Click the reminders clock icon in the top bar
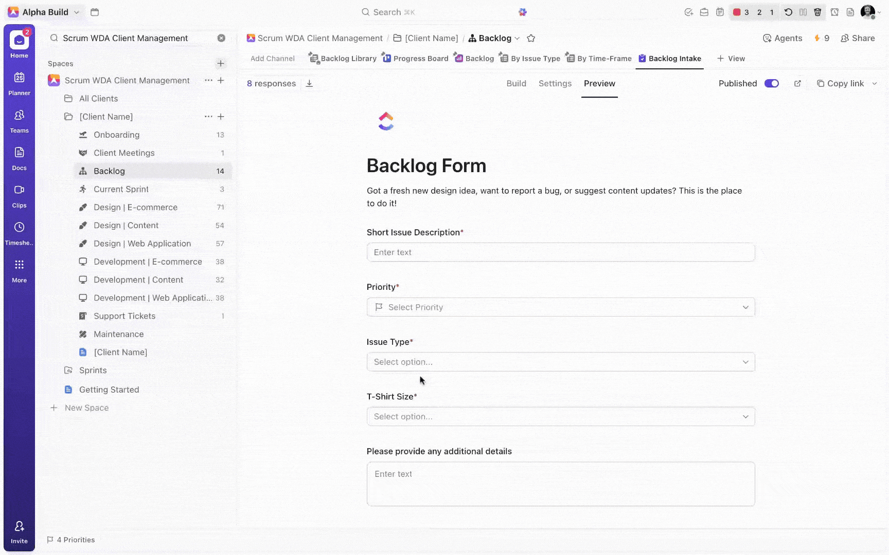889x555 pixels. click(x=834, y=12)
